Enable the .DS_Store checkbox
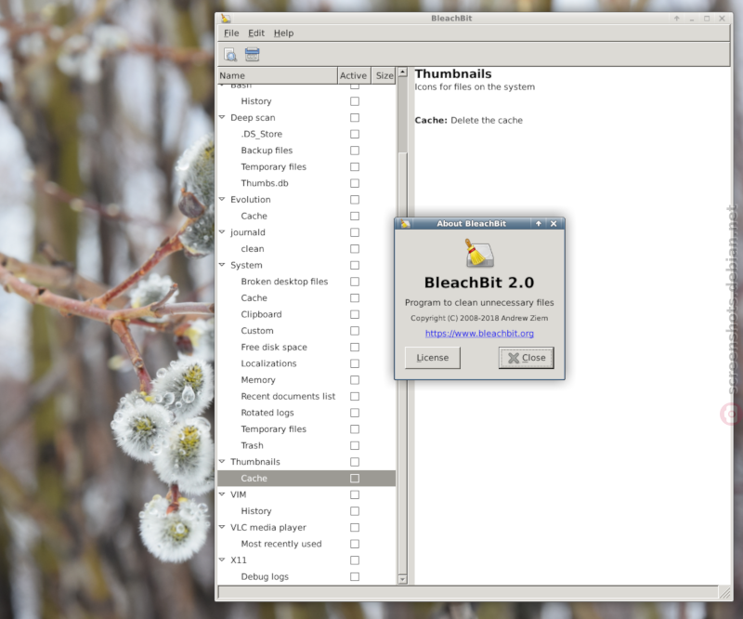This screenshot has width=743, height=619. 355,134
